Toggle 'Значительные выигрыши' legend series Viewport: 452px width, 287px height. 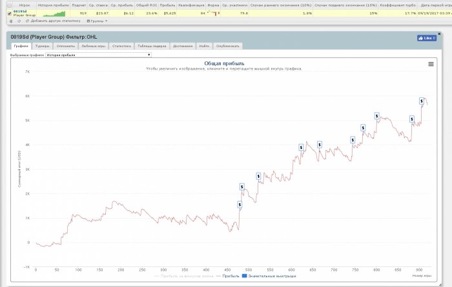pos(267,276)
